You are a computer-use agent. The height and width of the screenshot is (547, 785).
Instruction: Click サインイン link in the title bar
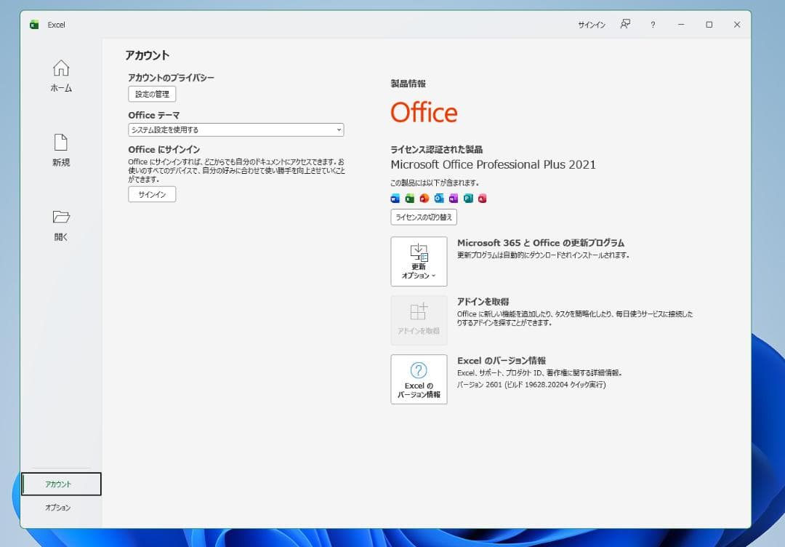point(592,25)
